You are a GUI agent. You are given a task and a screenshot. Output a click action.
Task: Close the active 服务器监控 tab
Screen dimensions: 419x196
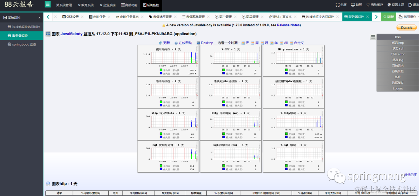pyautogui.click(x=367, y=17)
